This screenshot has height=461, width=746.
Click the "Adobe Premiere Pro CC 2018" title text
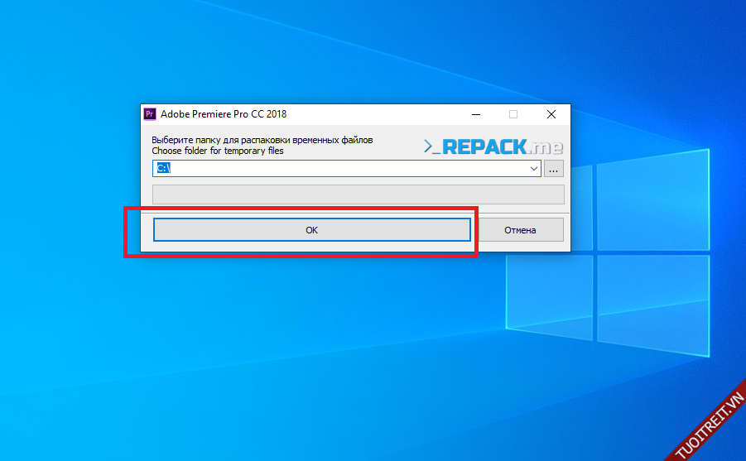pos(224,114)
